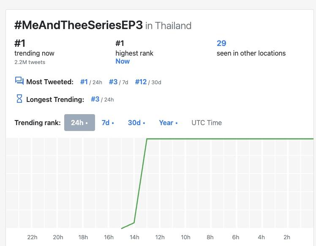Click the highest rank 'Now' link
Screen dimensions: 316x246
[x=123, y=61]
